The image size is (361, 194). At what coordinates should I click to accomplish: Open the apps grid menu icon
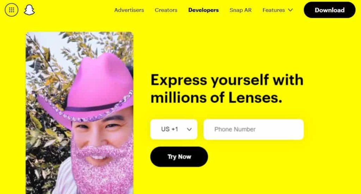(x=12, y=10)
